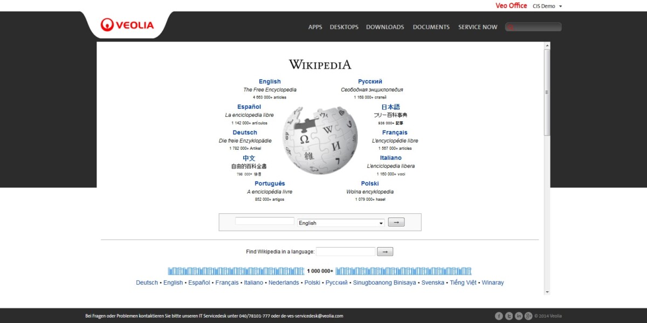Expand the CIS Demo user dropdown
Viewport: 647px width, 323px height.
click(x=547, y=6)
